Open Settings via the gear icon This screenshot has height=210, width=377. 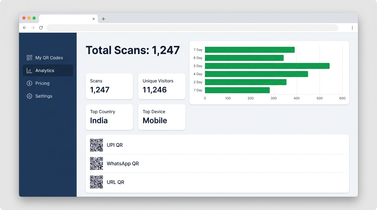pos(29,96)
